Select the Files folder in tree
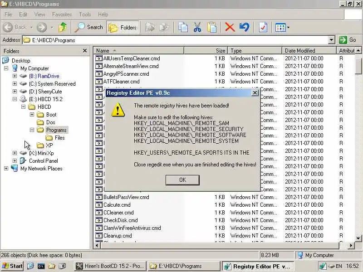This screenshot has height=272, width=363. pos(60,138)
